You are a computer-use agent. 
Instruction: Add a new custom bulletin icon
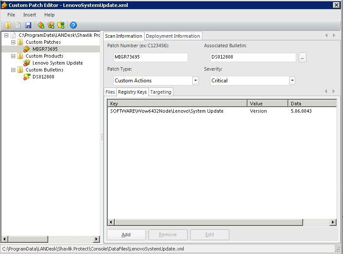pos(61,25)
